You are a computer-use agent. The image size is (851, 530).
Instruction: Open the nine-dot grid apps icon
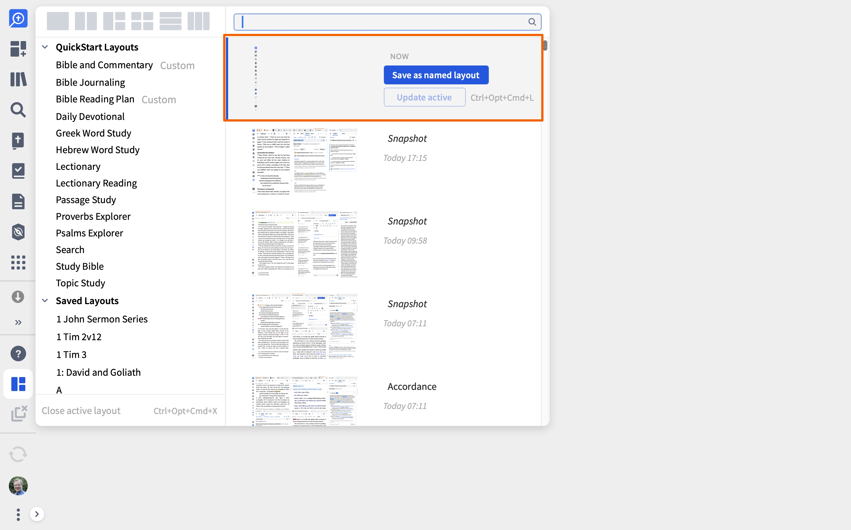pos(18,262)
